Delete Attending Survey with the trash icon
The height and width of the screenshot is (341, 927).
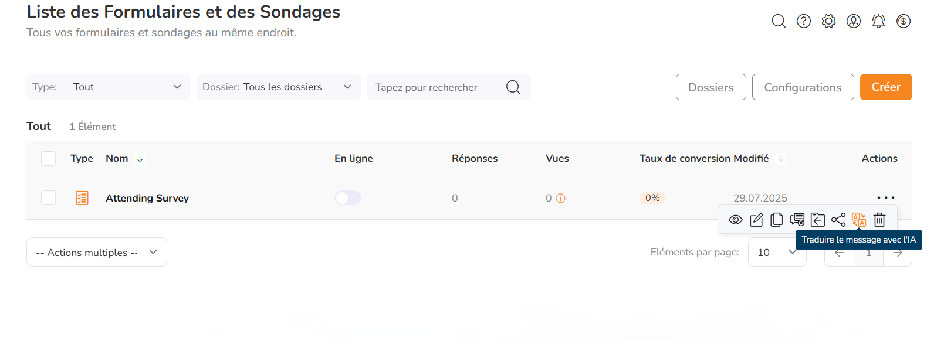(879, 220)
